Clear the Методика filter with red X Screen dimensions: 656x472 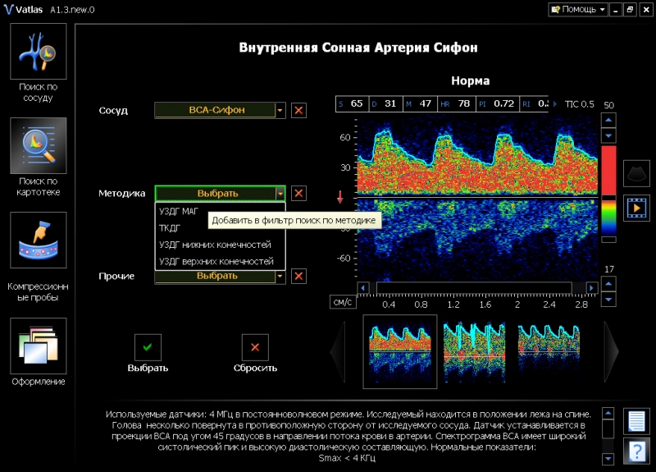coord(299,193)
